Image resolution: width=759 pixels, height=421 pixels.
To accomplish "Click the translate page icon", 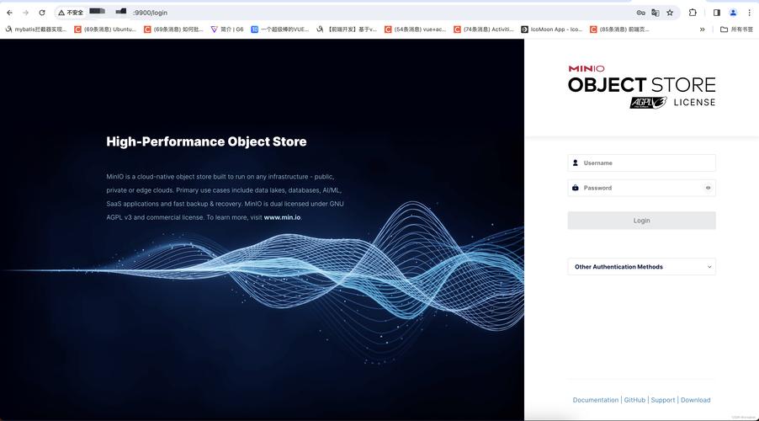I will 655,13.
